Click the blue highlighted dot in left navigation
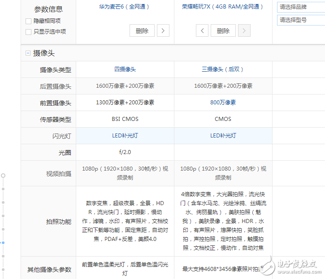Viewport: 325px width, 279px height. point(3,242)
